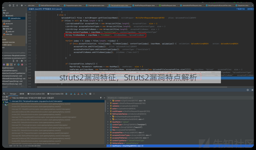Open Dispatcher.class editor tab
The width and height of the screenshot is (256, 150).
pos(243,6)
